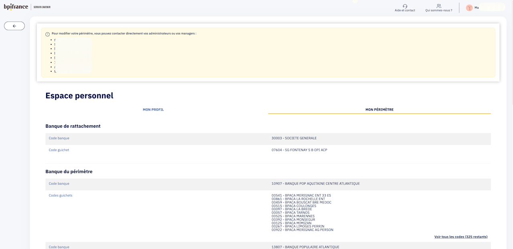
Task: Click the people icon for Qui sommes-nous
Action: tap(439, 6)
